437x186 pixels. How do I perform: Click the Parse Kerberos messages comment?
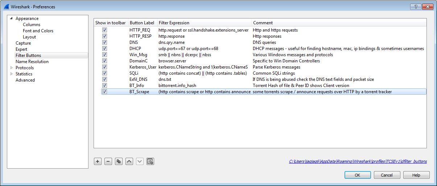pos(277,67)
